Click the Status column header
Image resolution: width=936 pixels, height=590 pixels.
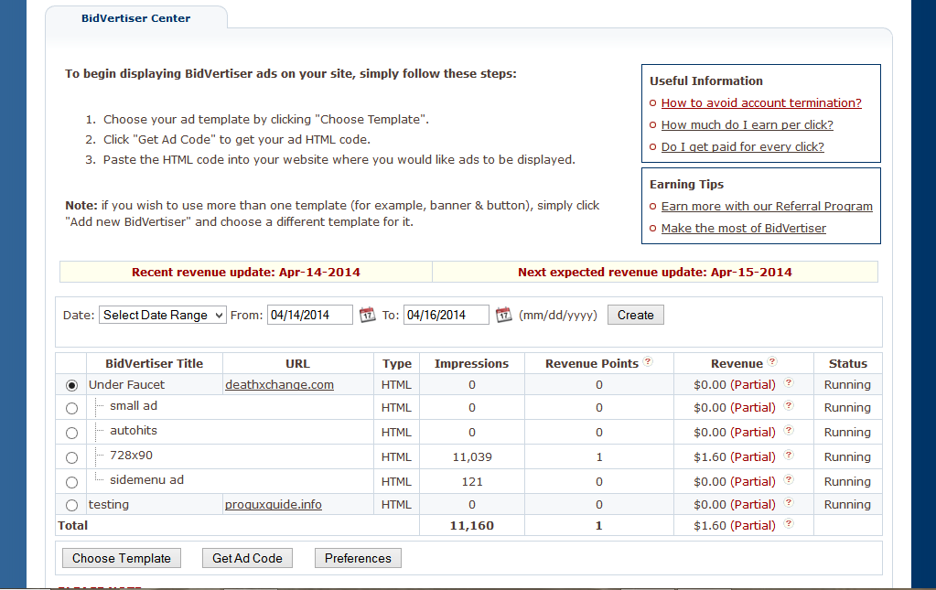click(x=847, y=363)
